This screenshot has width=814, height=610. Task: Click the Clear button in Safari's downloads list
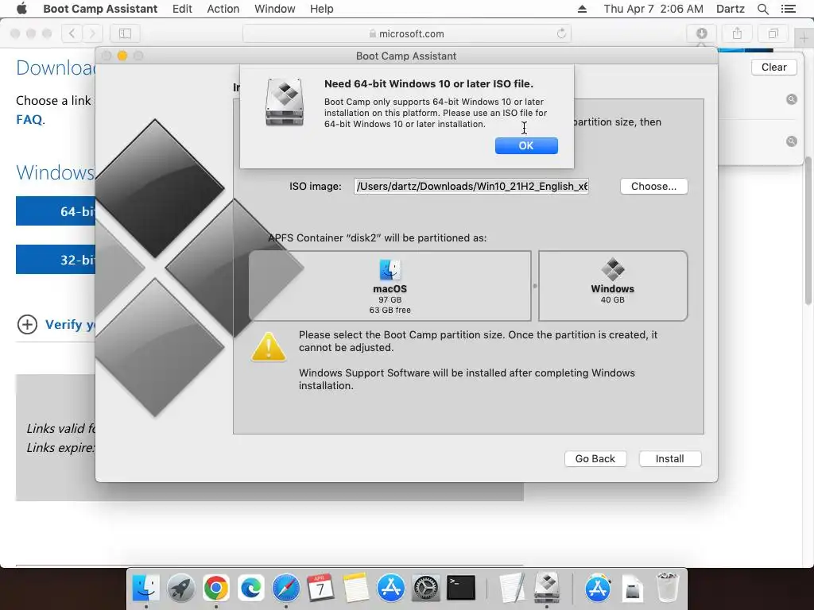(x=773, y=67)
